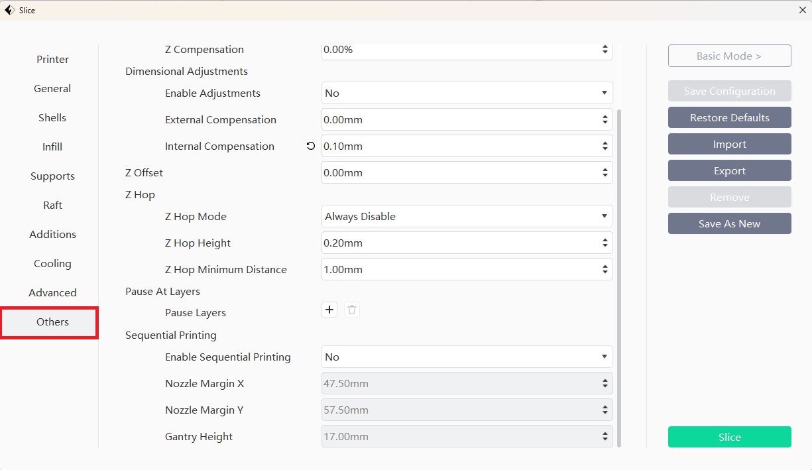812x470 pixels.
Task: Click the settings panel vertical scrollbar
Action: pyautogui.click(x=619, y=278)
